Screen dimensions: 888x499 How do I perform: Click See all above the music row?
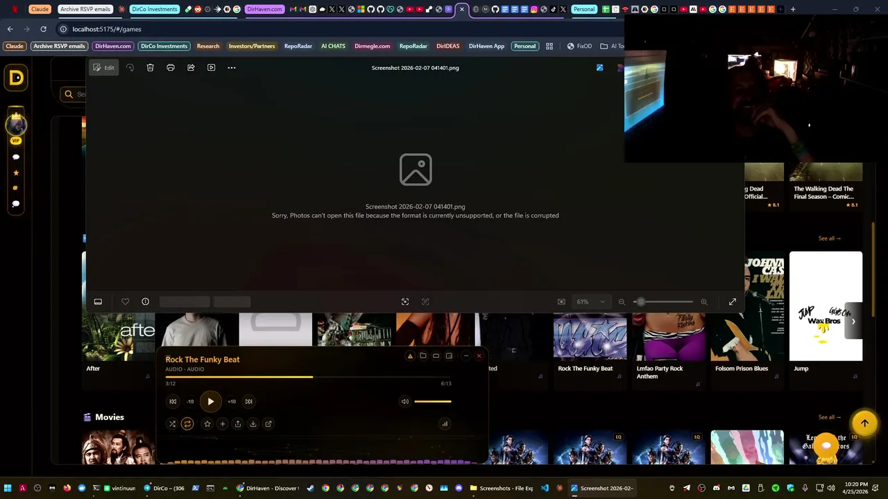829,238
